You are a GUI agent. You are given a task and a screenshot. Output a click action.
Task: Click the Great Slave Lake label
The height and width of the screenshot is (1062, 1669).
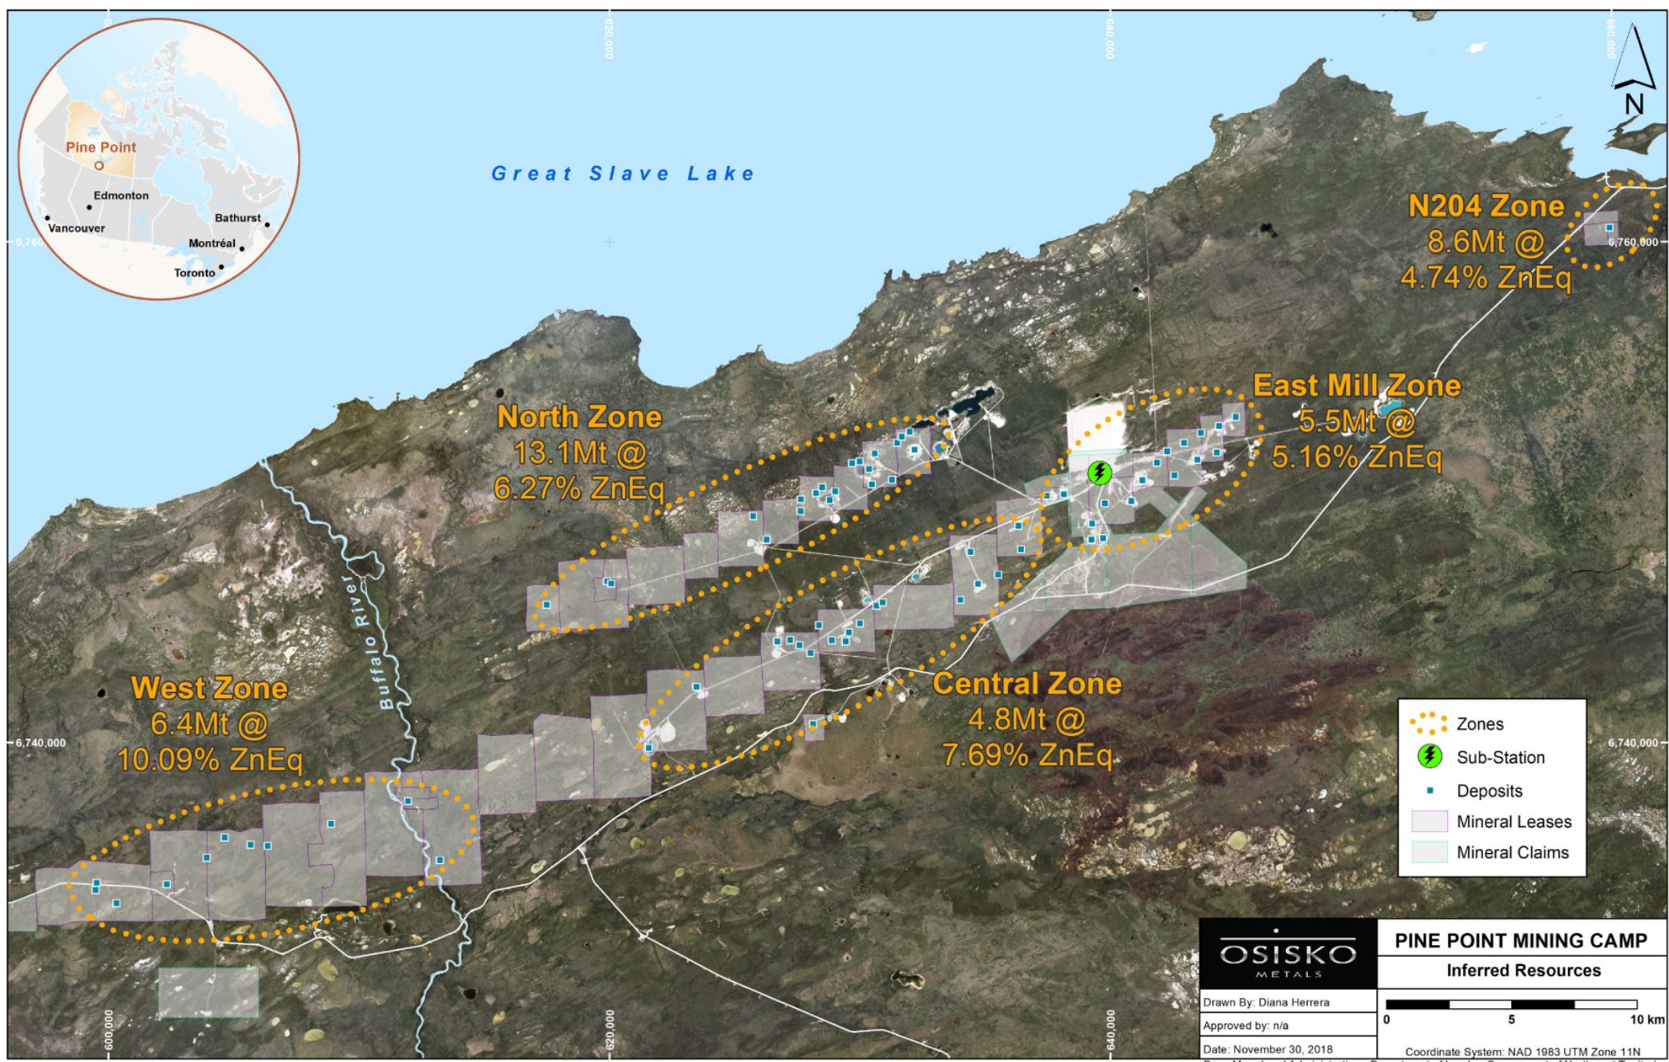pos(623,173)
